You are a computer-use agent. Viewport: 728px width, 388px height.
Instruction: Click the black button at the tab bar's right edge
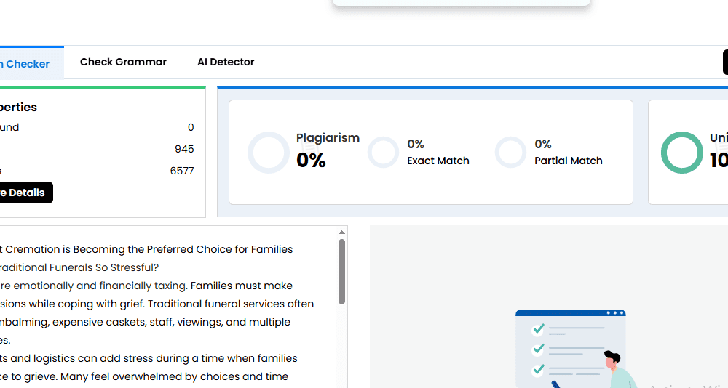pos(725,62)
